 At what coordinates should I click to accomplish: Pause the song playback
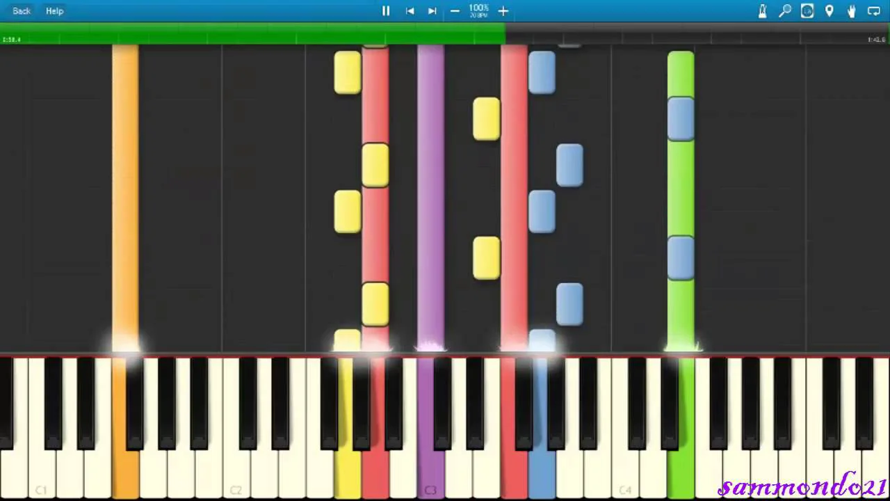(x=386, y=11)
